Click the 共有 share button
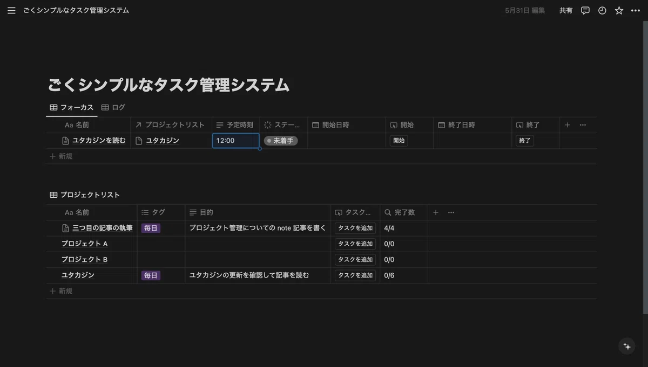This screenshot has height=367, width=648. pos(566,10)
